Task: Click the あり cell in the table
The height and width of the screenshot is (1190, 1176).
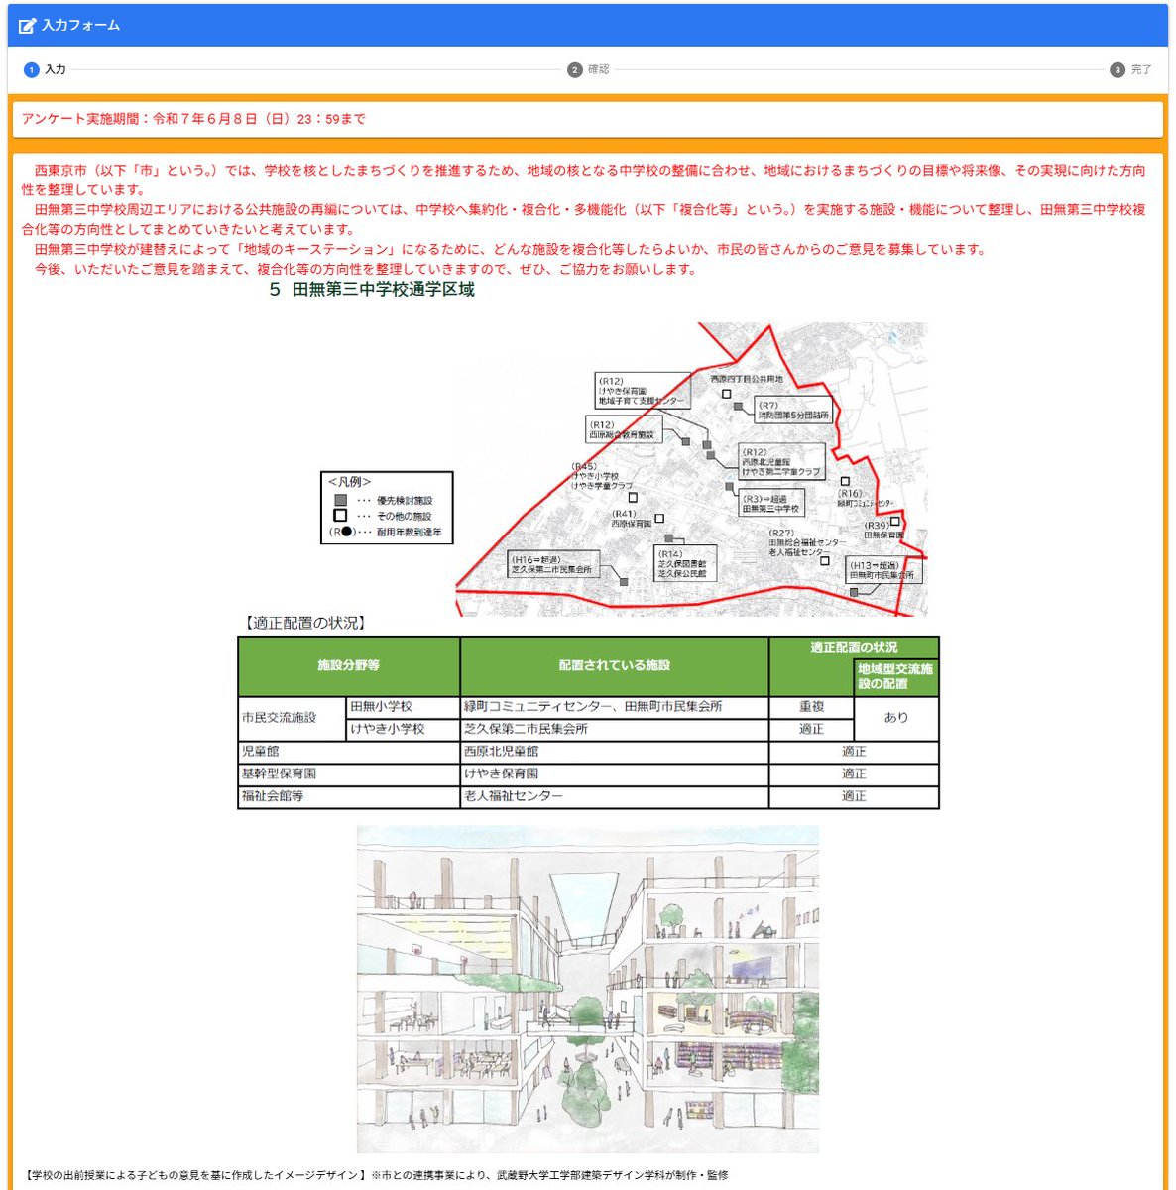Action: click(896, 718)
